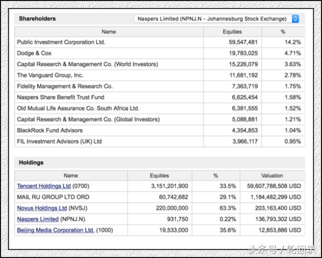The height and width of the screenshot is (258, 322).
Task: Select Naspers Share Benefit Trust Fund row
Action: click(x=61, y=97)
